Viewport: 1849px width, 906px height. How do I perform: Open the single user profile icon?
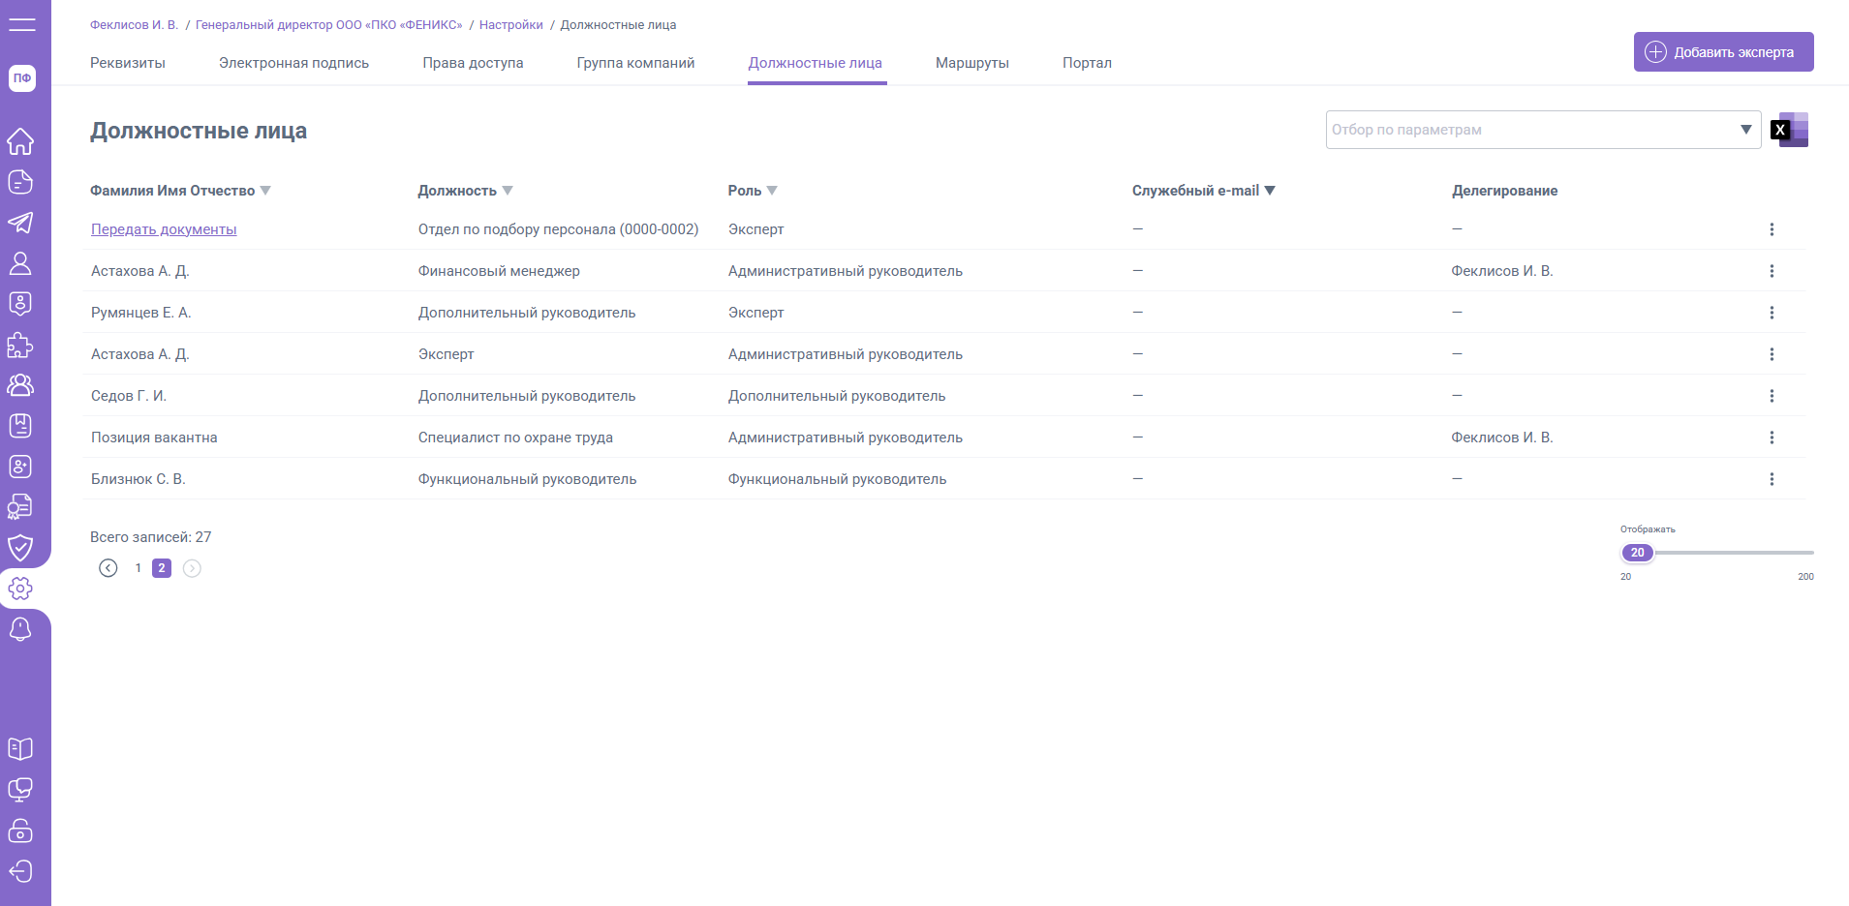coord(20,263)
